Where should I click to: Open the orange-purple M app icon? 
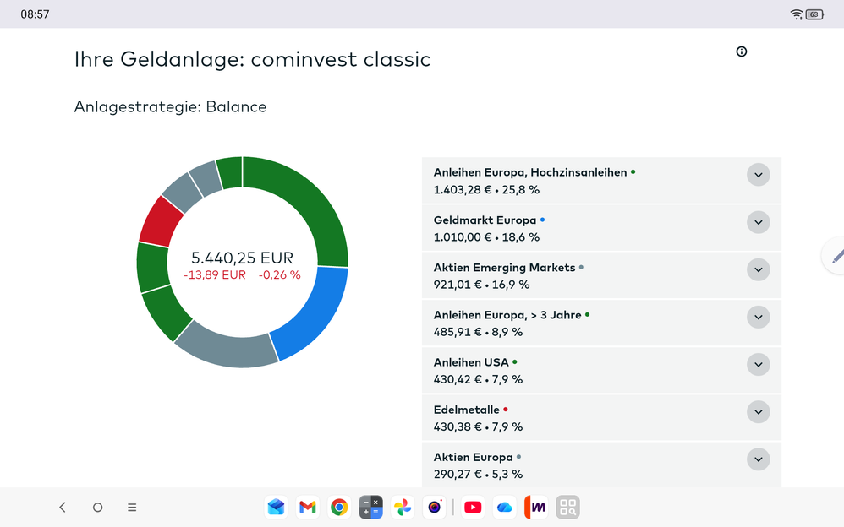pyautogui.click(x=536, y=507)
